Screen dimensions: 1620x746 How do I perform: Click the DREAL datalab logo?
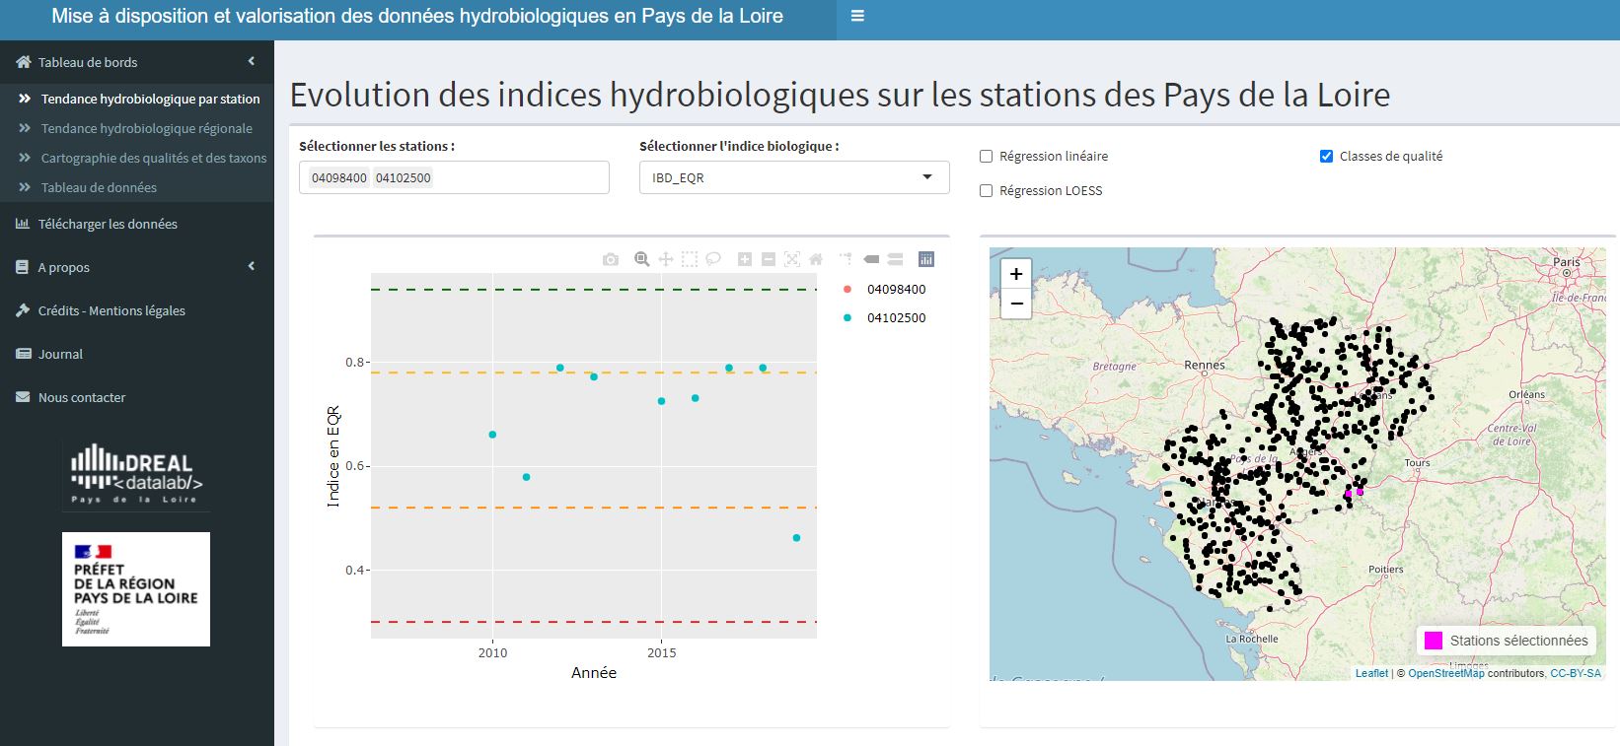(136, 475)
